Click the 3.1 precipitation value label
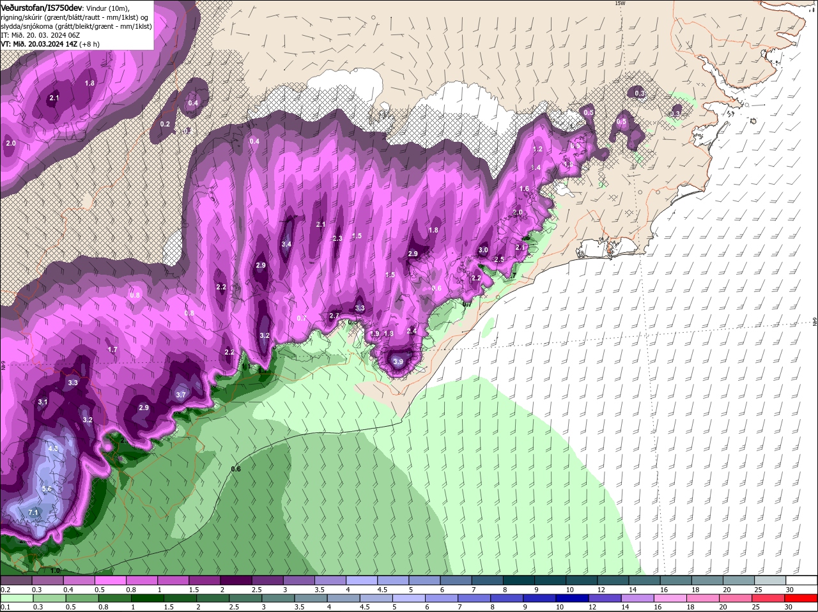 [43, 402]
